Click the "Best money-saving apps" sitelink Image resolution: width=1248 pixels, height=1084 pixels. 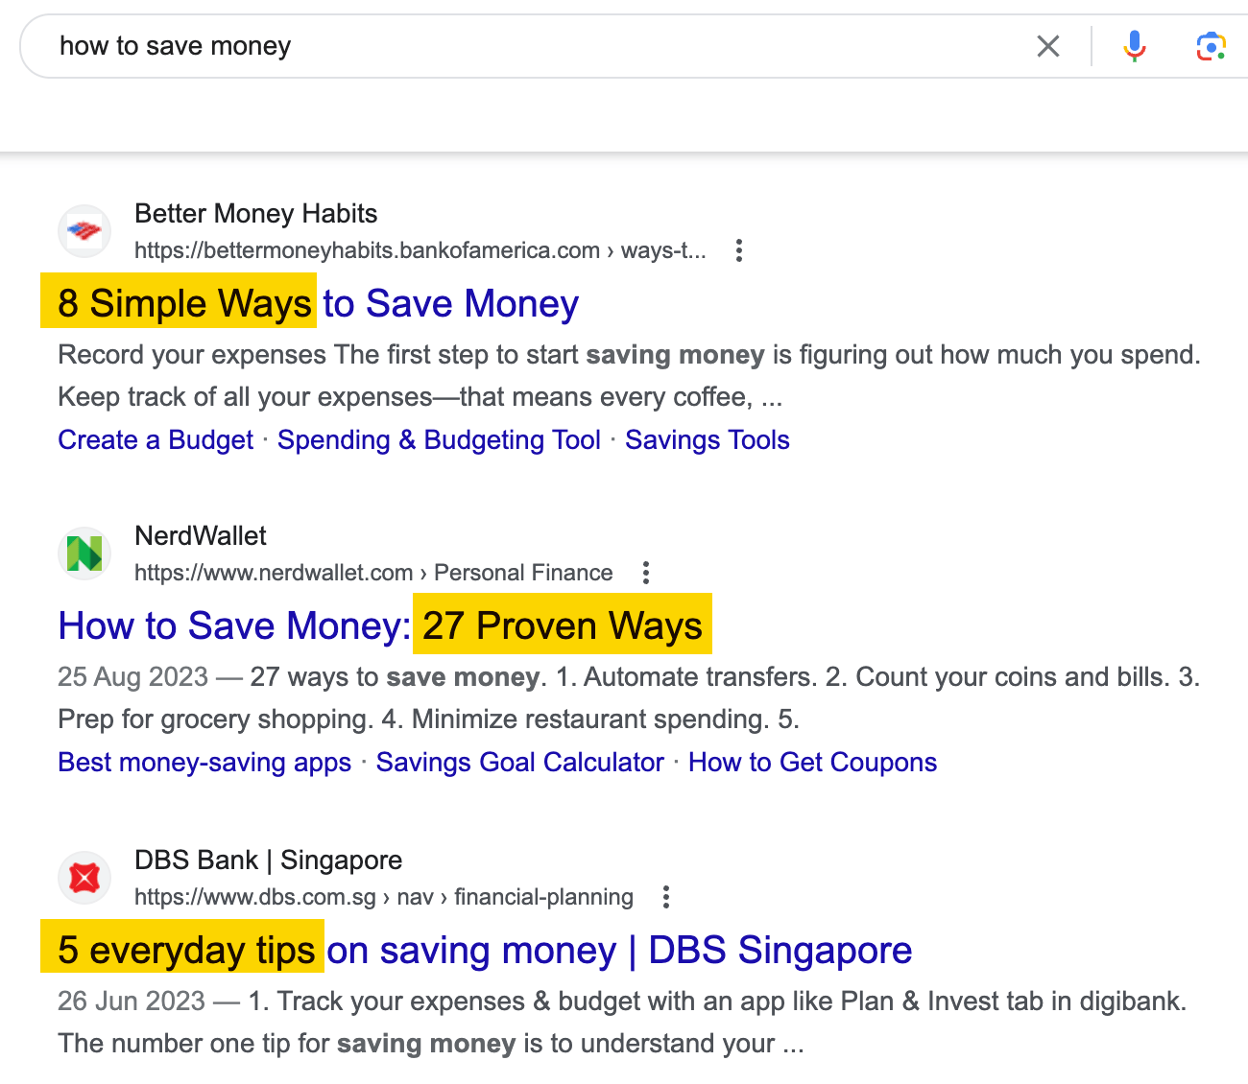tap(204, 762)
